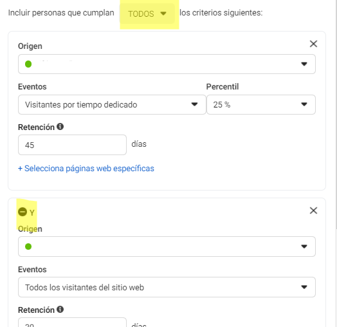
Task: Focus the 45 días retention field
Action: [x=72, y=145]
